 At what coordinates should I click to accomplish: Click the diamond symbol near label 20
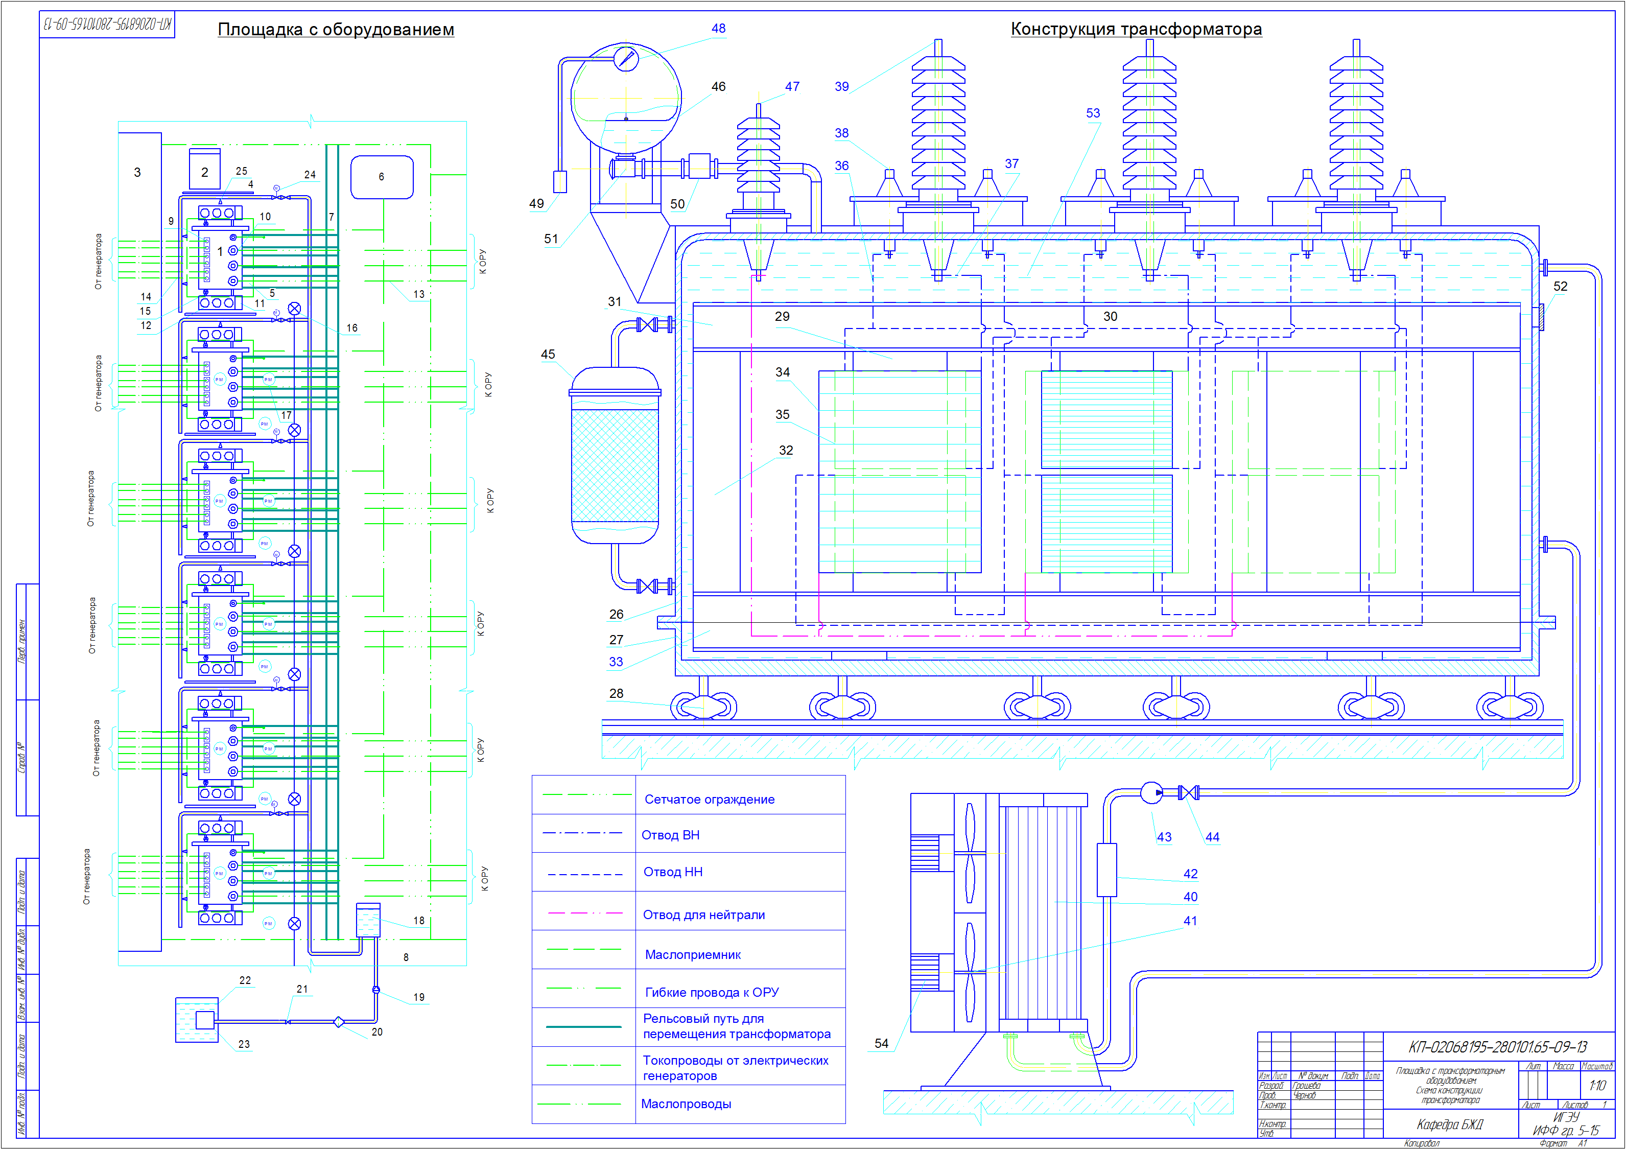click(x=339, y=1021)
